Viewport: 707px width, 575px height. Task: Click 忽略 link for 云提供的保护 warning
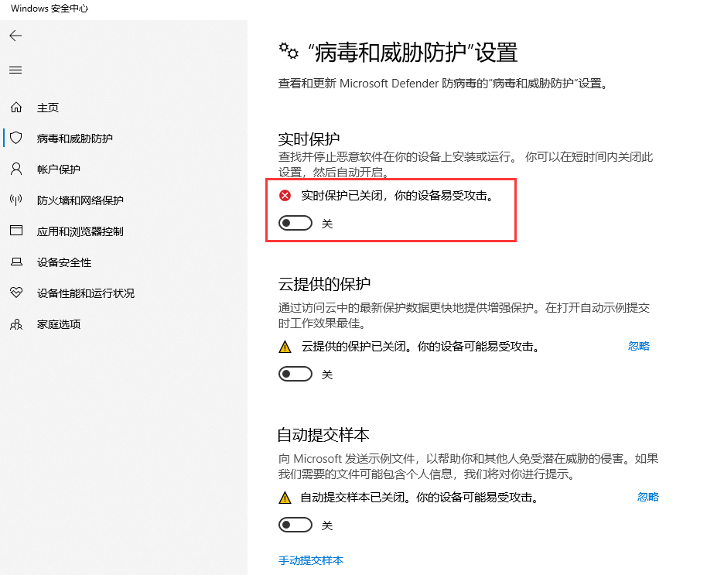639,346
